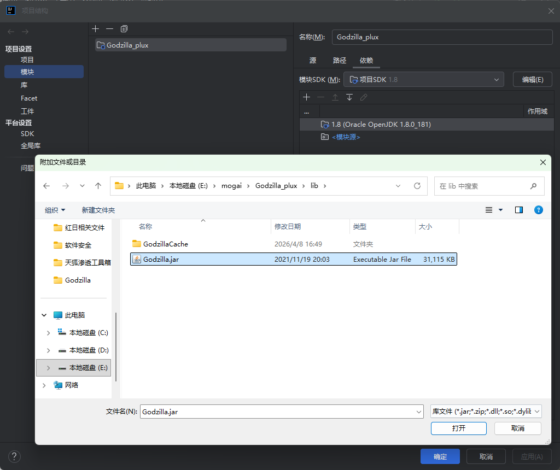Click the 新建文件夹 button
Screen dimensions: 560x470
click(x=98, y=210)
